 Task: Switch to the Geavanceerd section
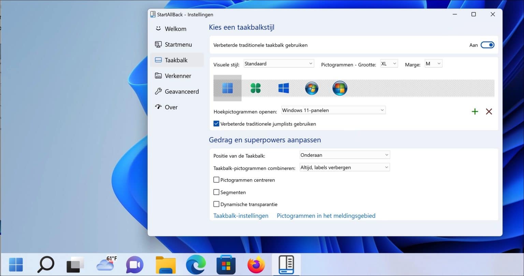coord(181,91)
